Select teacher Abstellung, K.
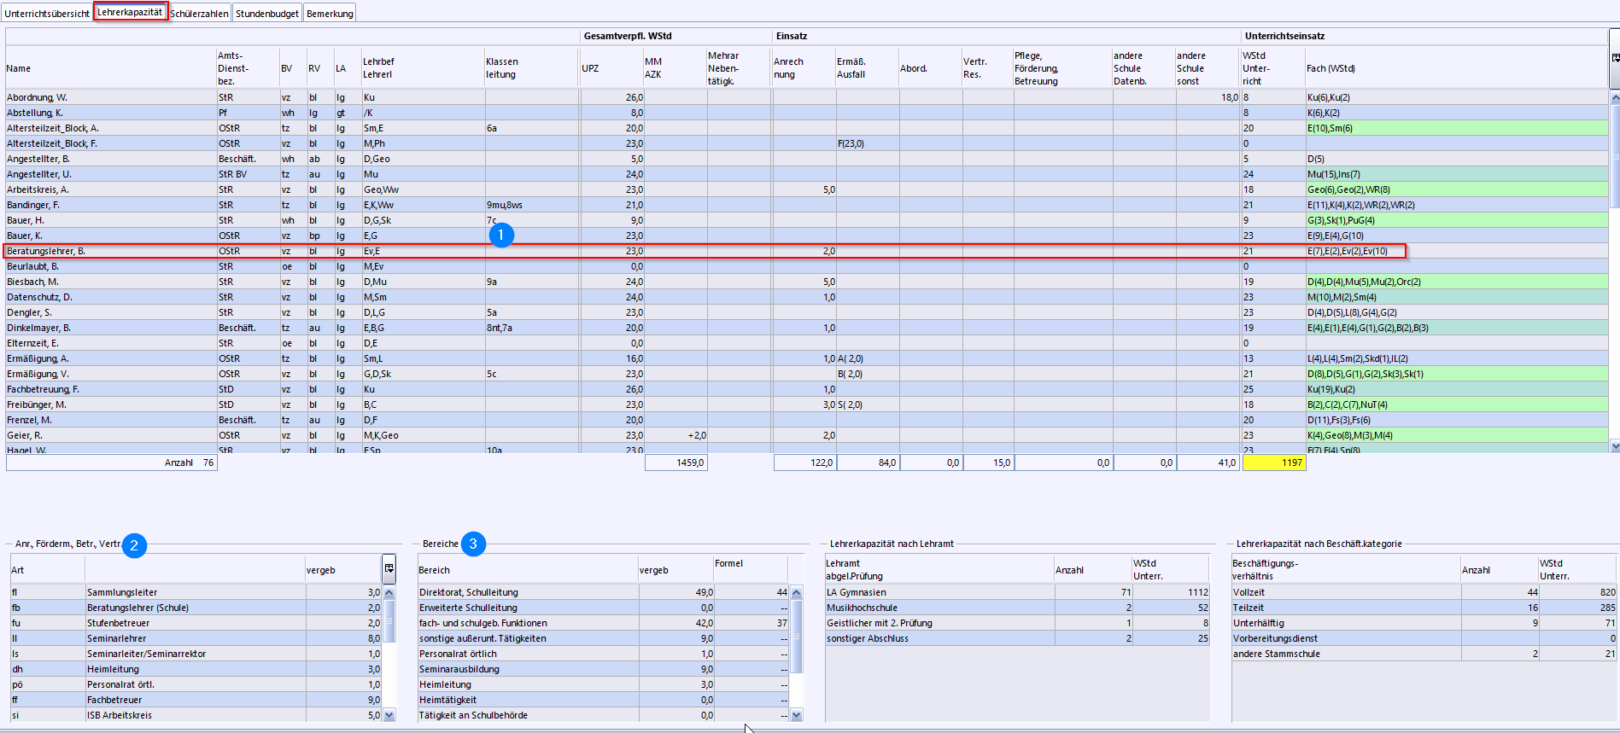Screen dimensions: 1620x733 tap(807, 113)
